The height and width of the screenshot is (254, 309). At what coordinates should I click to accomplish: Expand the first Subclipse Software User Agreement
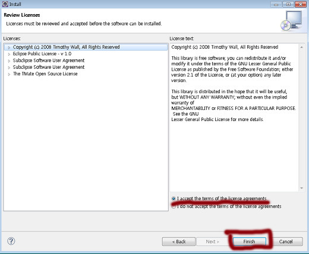9,61
